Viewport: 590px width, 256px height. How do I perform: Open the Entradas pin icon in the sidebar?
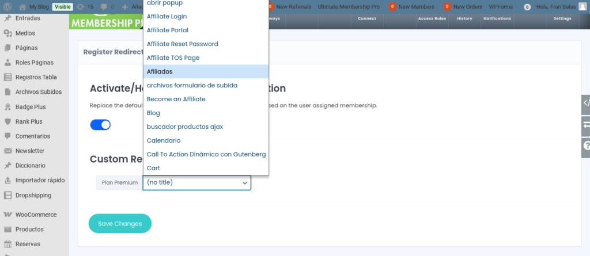click(x=7, y=18)
